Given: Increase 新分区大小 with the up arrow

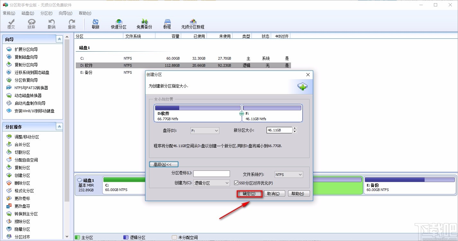Looking at the screenshot, I should tap(295, 129).
